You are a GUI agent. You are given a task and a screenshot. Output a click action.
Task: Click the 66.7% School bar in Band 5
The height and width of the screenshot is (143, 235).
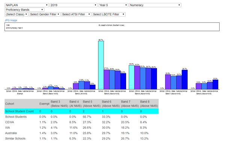101,65
